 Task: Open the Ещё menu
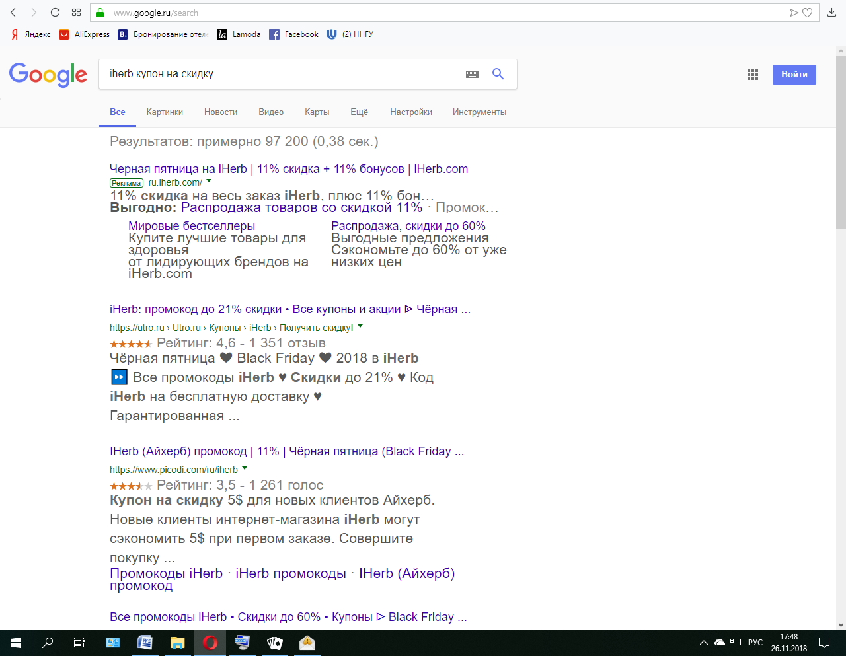tap(360, 112)
